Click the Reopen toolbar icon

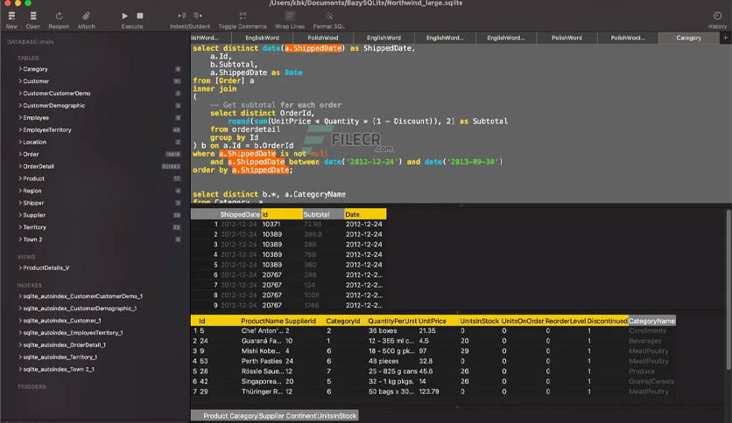point(59,16)
